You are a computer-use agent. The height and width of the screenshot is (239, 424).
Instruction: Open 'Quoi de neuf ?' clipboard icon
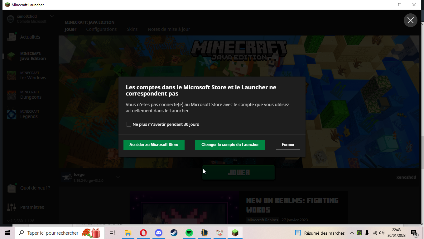pos(12,188)
